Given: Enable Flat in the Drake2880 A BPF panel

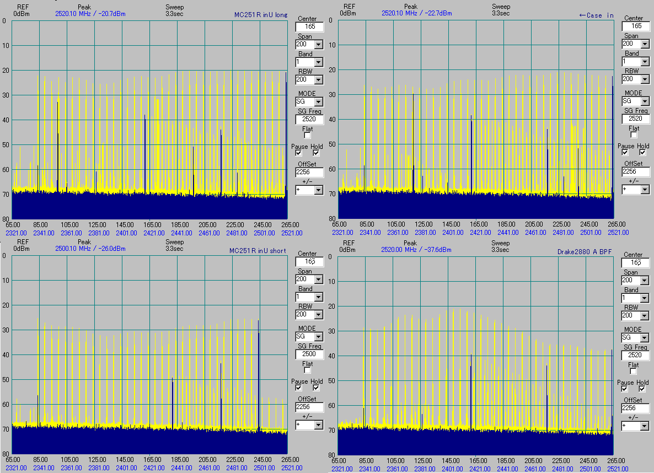Looking at the screenshot, I should pos(634,372).
